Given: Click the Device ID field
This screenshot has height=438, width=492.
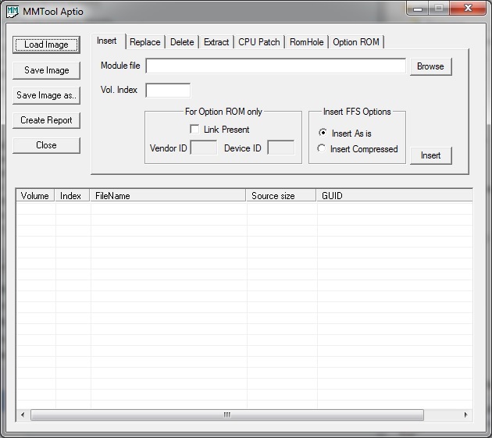Looking at the screenshot, I should (x=281, y=148).
